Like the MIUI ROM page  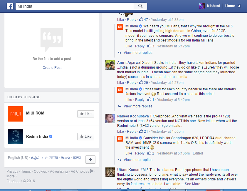86,114
